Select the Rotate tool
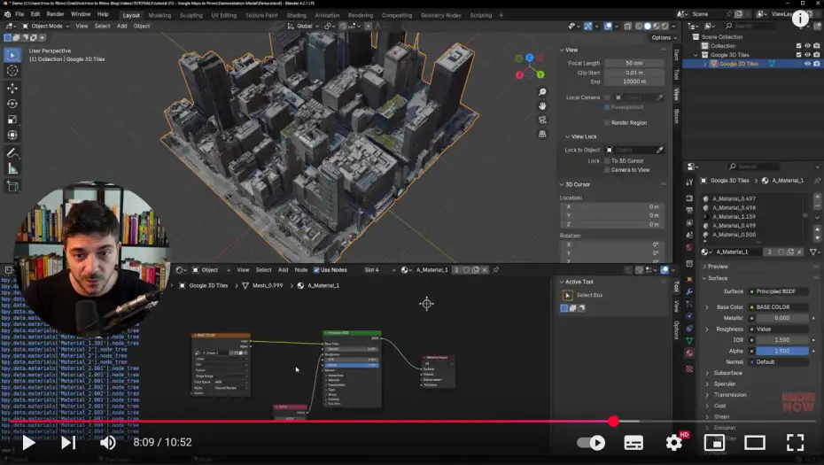The height and width of the screenshot is (465, 824). (12, 104)
